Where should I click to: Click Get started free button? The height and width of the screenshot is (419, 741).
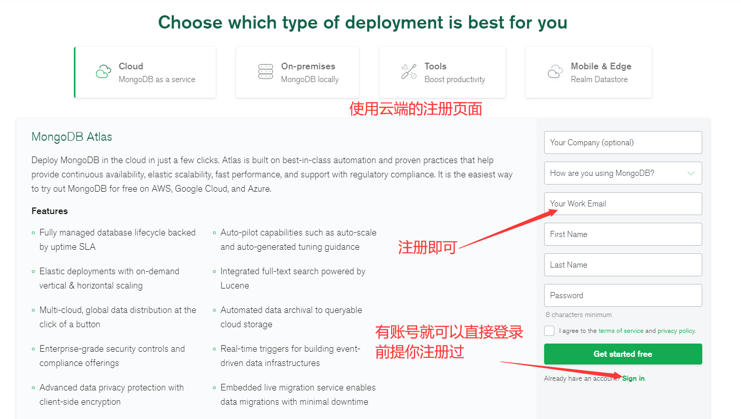623,354
